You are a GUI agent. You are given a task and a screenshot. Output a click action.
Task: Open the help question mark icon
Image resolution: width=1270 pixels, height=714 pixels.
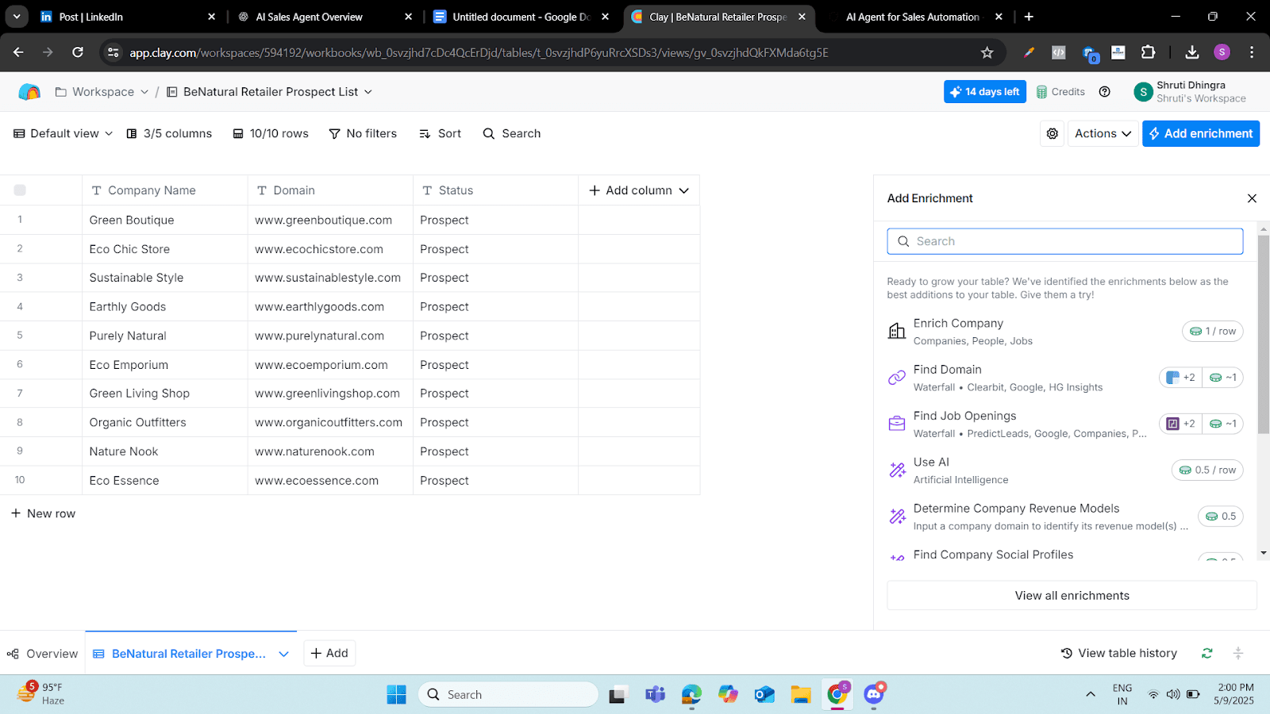(x=1104, y=92)
